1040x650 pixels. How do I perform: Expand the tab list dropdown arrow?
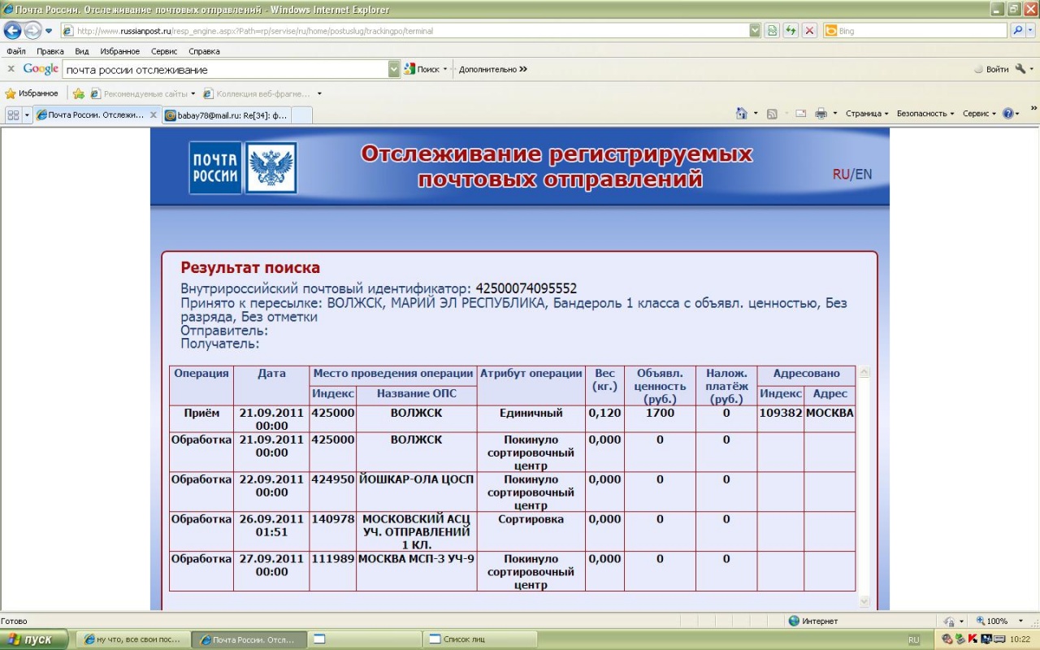coord(27,115)
